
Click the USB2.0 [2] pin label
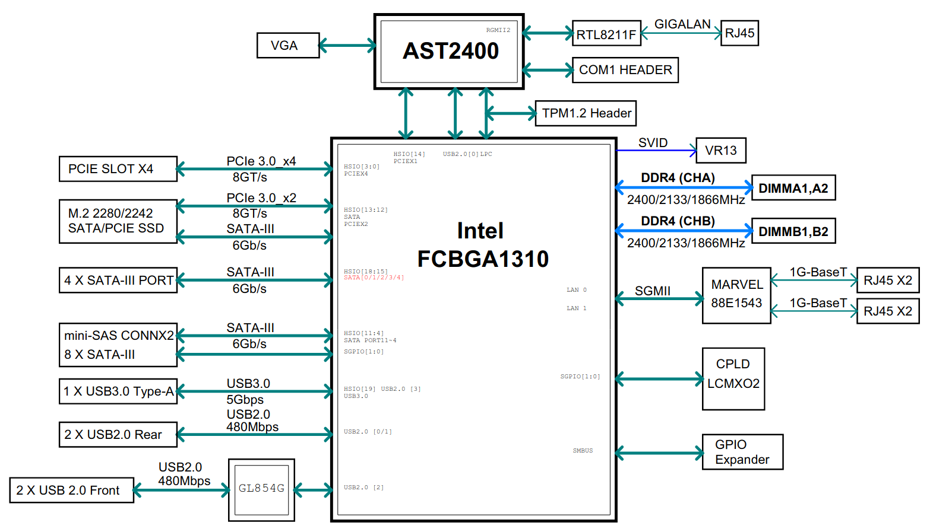point(363,488)
